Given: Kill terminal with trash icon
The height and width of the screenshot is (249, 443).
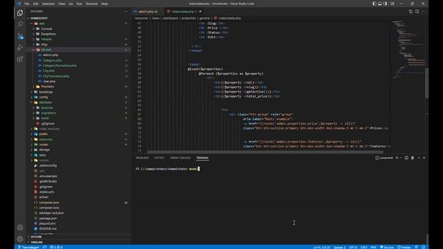Looking at the screenshot, I should point(413,158).
